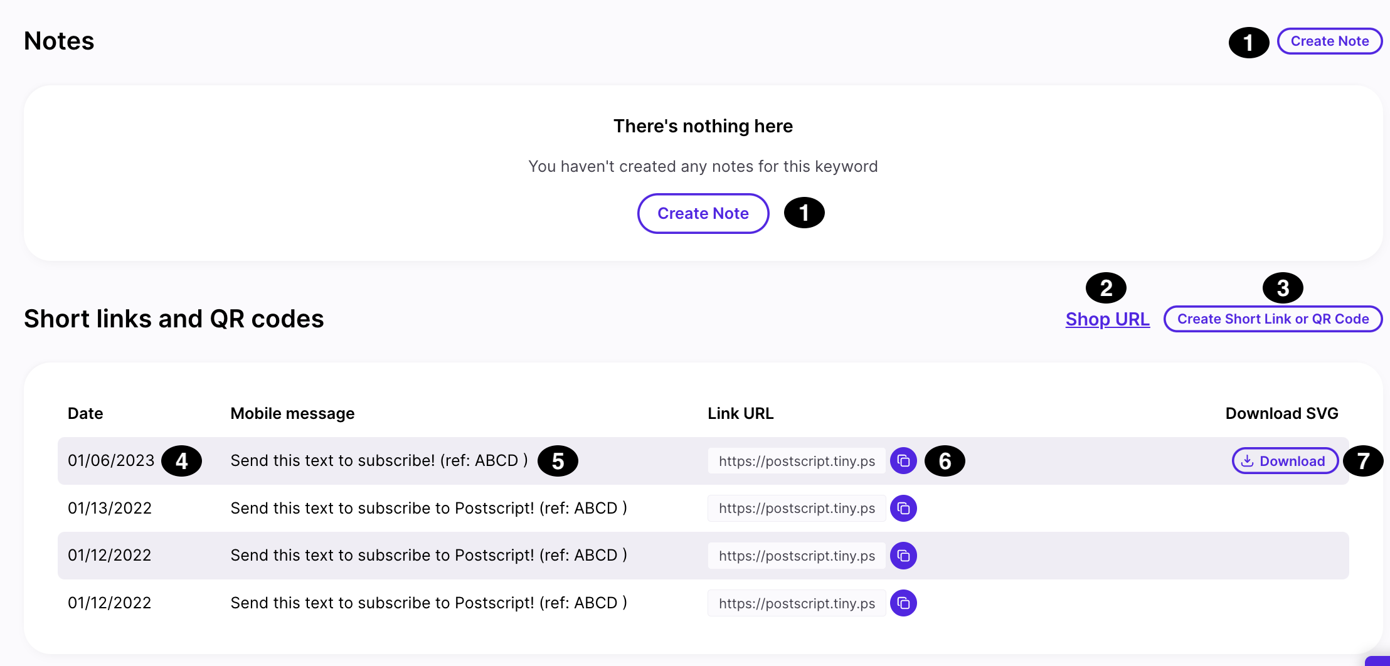1390x666 pixels.
Task: Click Create Short Link or QR Code
Action: tap(1273, 319)
